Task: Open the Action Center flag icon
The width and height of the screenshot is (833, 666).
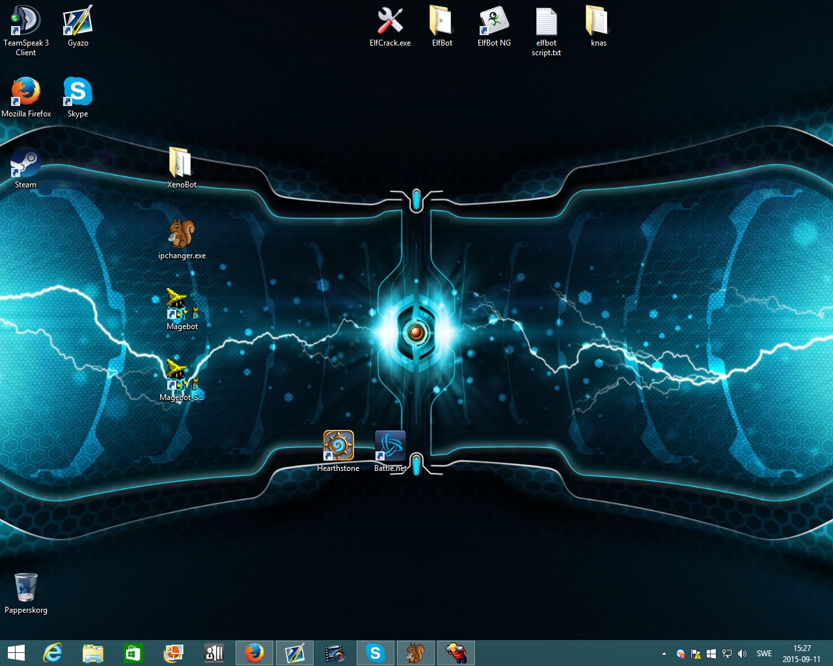Action: [x=696, y=654]
